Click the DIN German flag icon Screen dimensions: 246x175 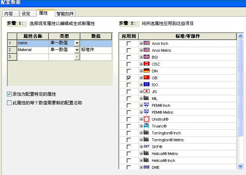(147, 71)
